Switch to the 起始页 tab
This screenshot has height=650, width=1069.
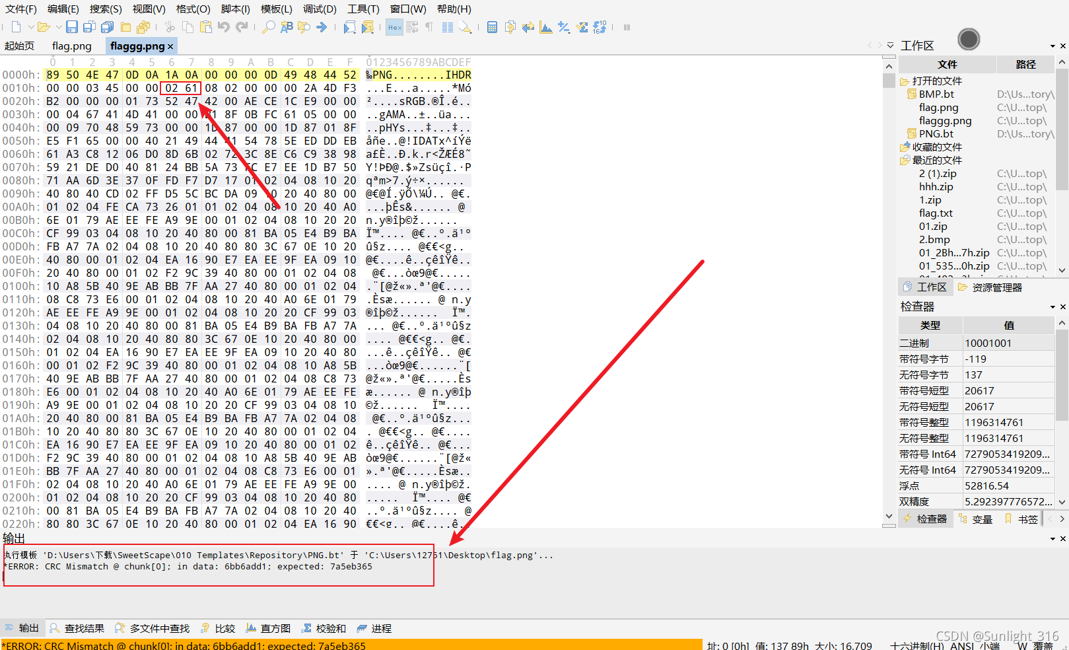pos(19,46)
